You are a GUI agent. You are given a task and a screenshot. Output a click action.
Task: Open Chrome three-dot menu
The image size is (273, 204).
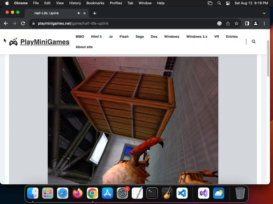[x=264, y=23]
